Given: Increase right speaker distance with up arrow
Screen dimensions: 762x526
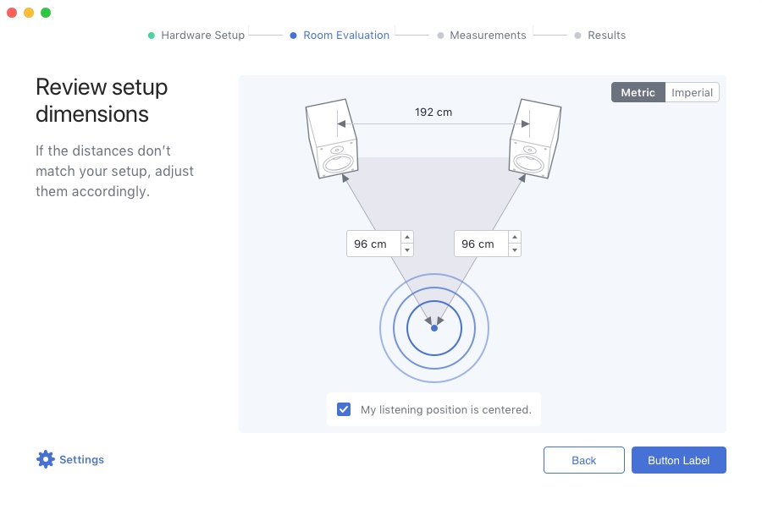Looking at the screenshot, I should [514, 238].
